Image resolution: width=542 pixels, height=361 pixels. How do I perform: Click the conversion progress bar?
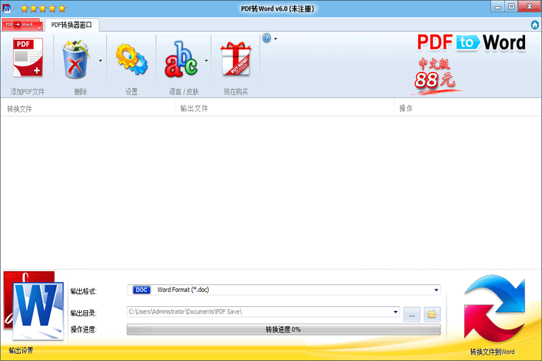(283, 329)
